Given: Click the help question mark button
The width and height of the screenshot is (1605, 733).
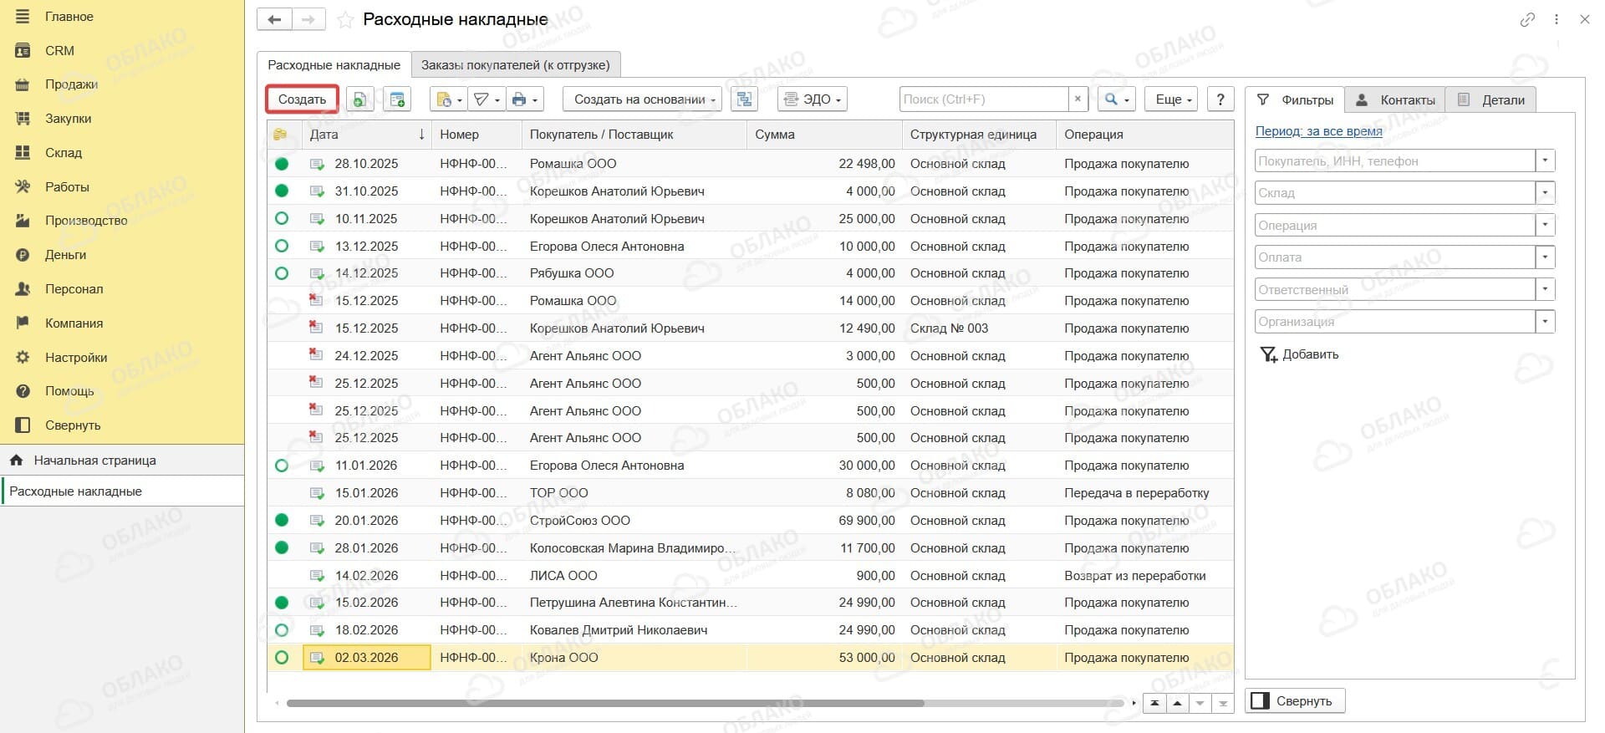Looking at the screenshot, I should click(1220, 99).
